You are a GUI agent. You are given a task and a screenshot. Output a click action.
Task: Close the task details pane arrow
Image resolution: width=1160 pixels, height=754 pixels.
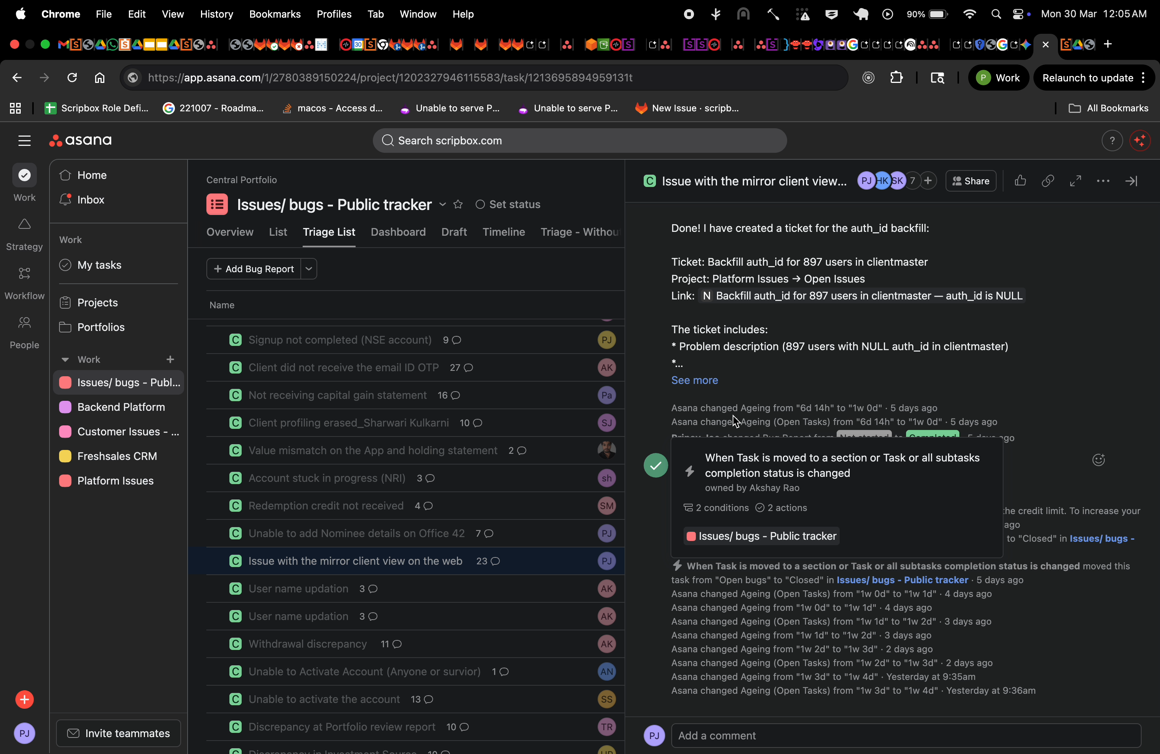tap(1131, 181)
